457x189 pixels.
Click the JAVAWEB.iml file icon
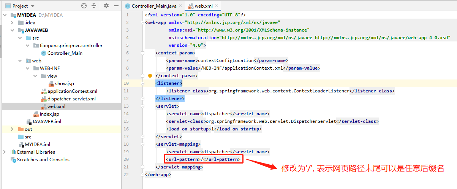pos(29,121)
